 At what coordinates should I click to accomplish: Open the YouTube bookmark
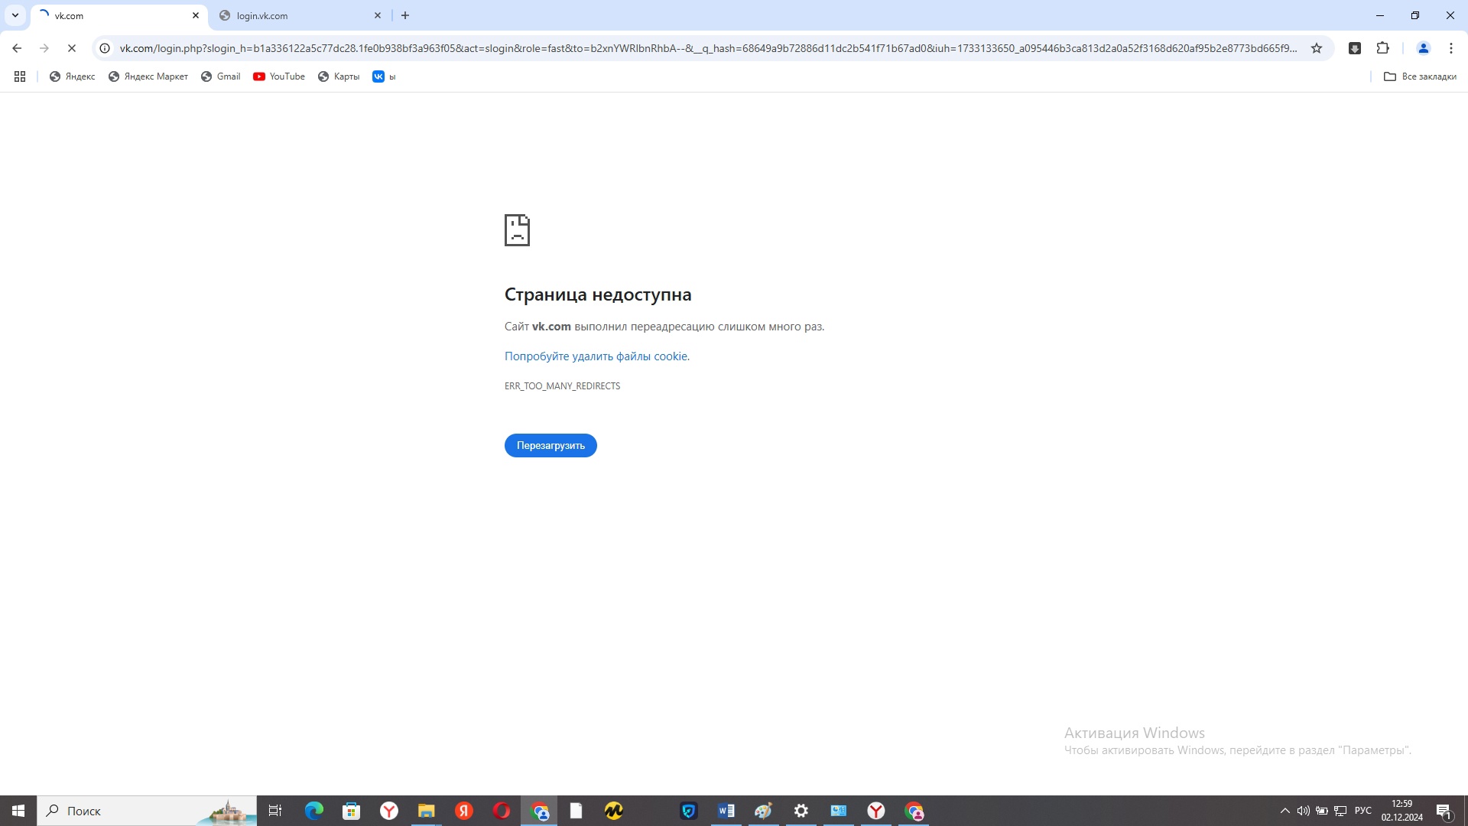click(279, 76)
